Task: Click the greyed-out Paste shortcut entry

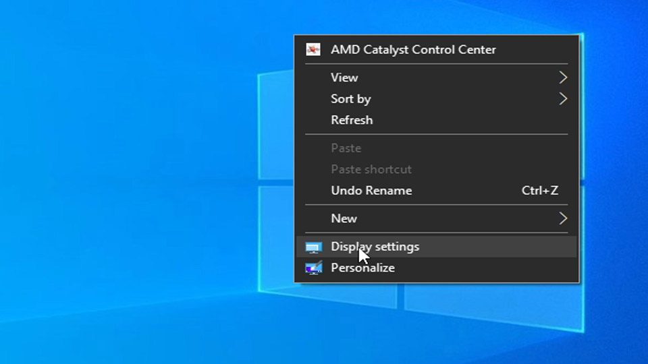Action: tap(437, 170)
